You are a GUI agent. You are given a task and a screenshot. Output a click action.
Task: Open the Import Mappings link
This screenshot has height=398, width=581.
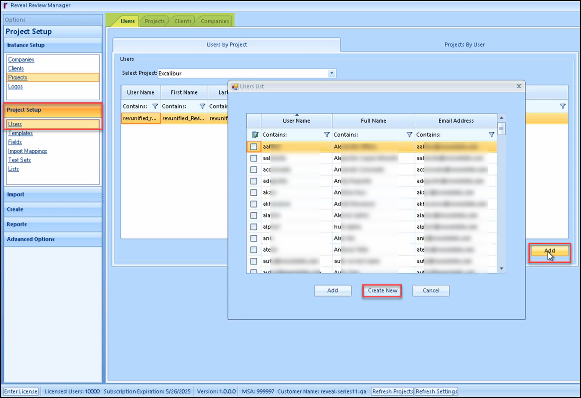(28, 151)
